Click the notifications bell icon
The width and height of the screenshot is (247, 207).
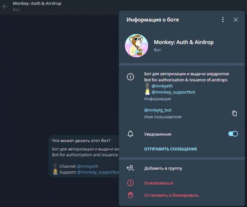pos(130,134)
